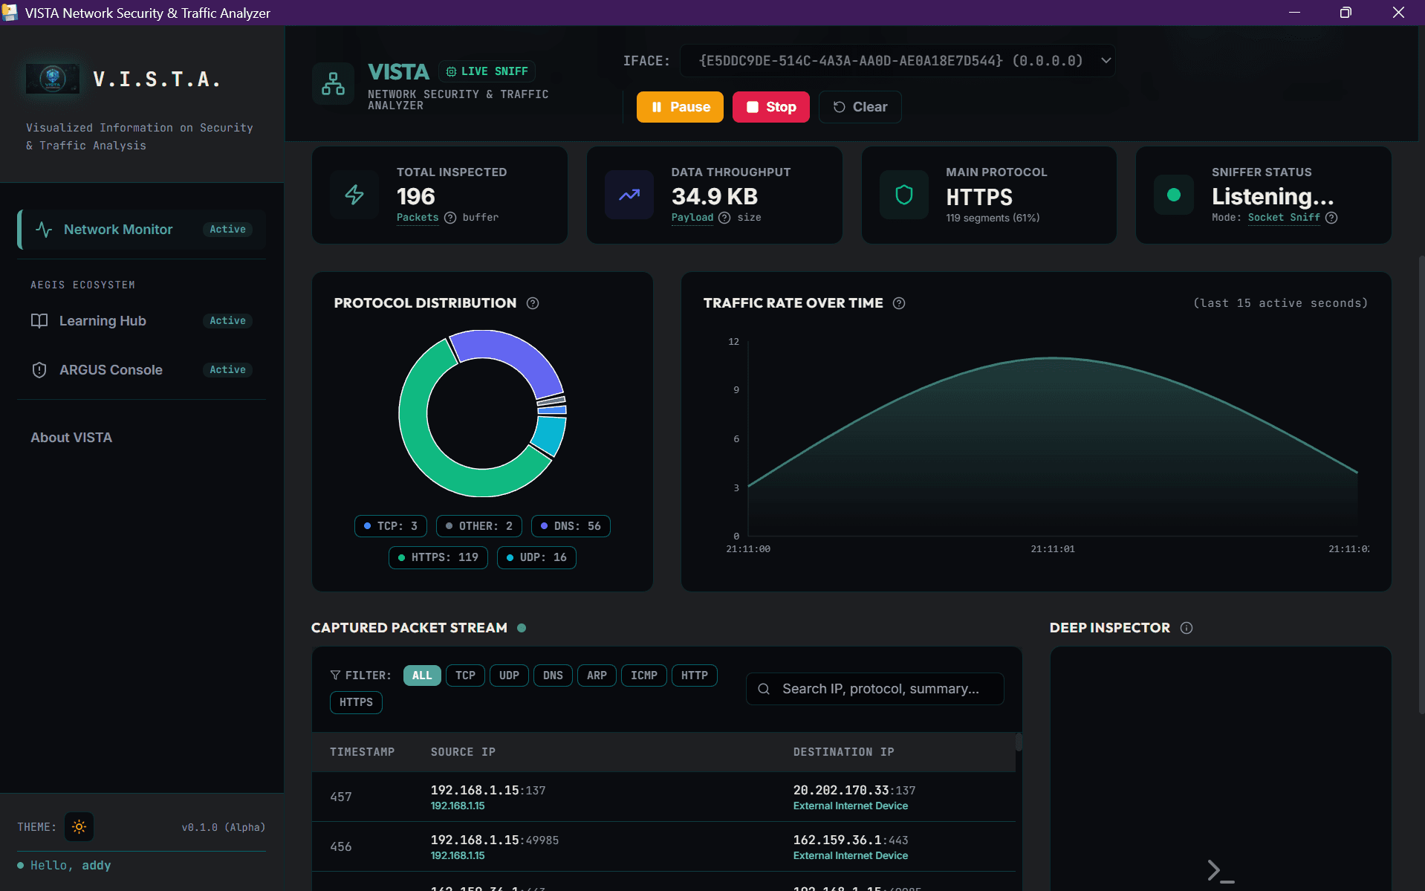Click destination 162.159.36.1:443
1425x891 pixels.
(x=850, y=840)
